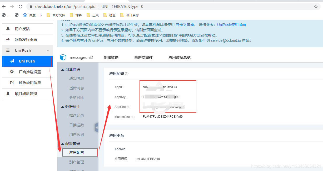Viewport: 323px width, 171px height.
Task: Collapse the side panel with the handle
Action: pos(97,127)
